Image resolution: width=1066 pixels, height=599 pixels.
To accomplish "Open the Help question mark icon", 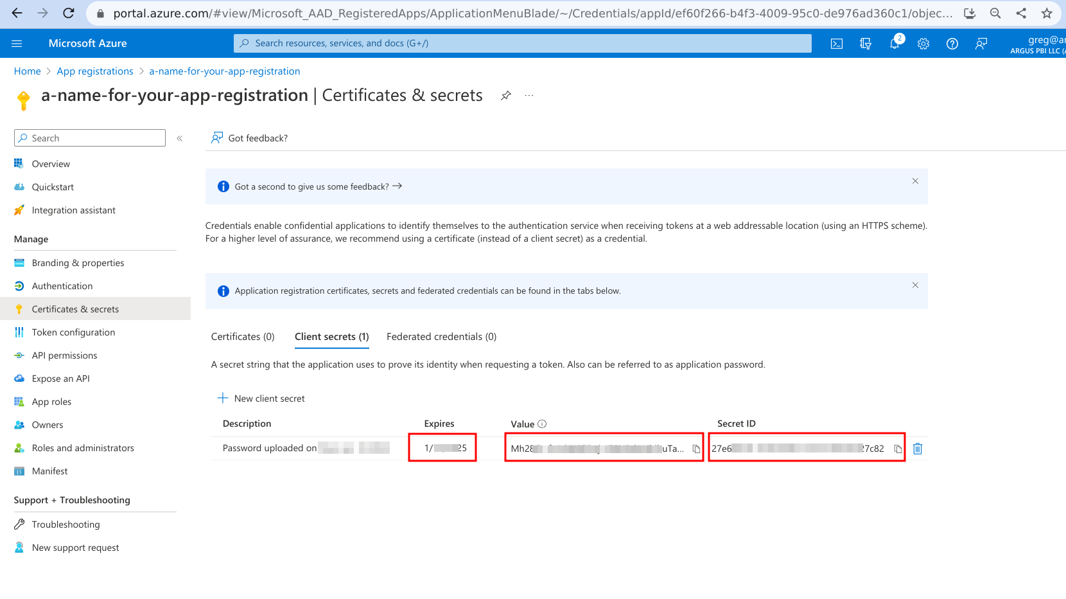I will click(952, 44).
